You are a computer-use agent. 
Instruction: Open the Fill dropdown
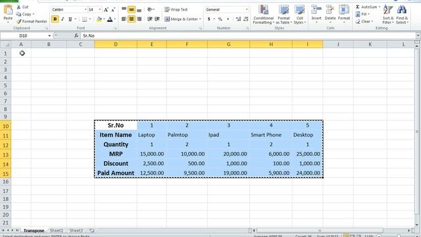click(362, 14)
